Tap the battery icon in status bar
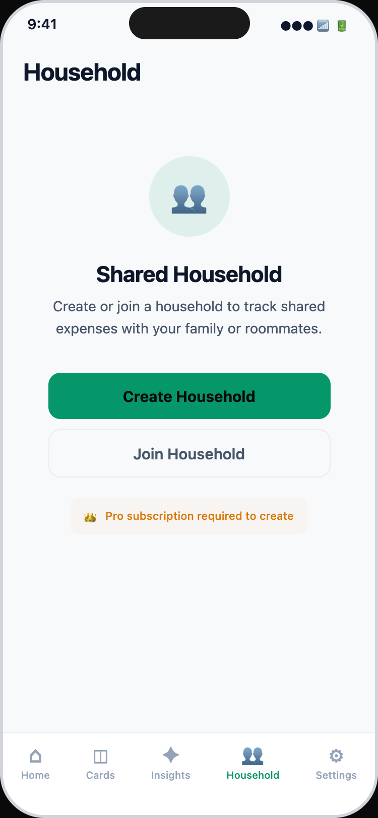 342,26
